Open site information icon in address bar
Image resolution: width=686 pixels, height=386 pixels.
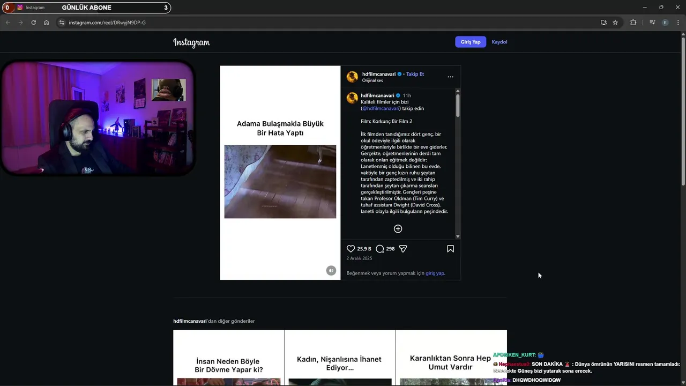coord(62,23)
